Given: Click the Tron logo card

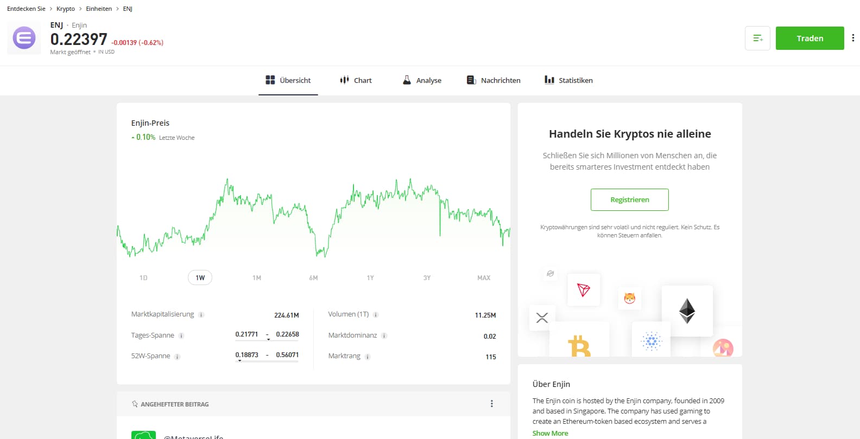Looking at the screenshot, I should pyautogui.click(x=584, y=290).
